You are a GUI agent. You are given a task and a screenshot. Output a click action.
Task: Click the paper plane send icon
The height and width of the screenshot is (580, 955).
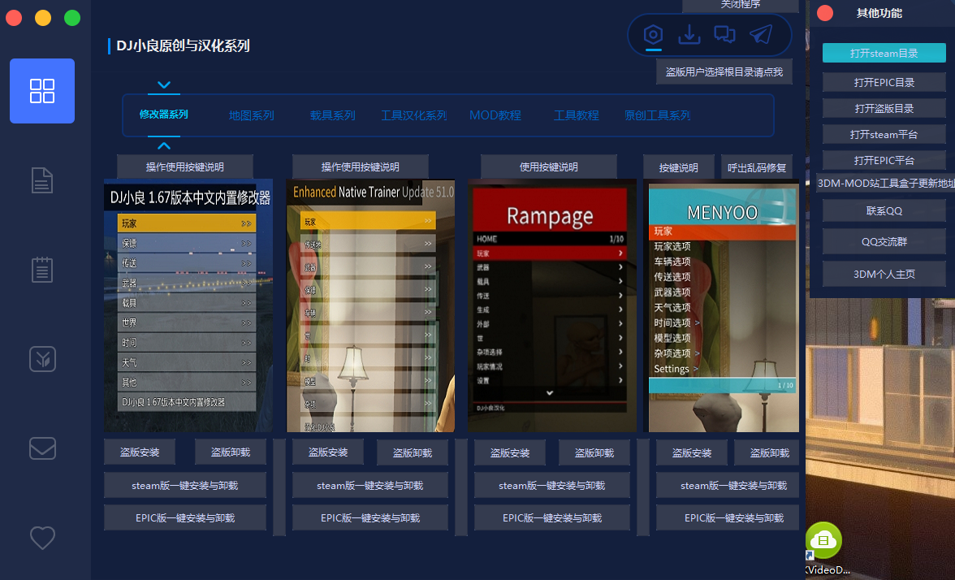tap(760, 34)
